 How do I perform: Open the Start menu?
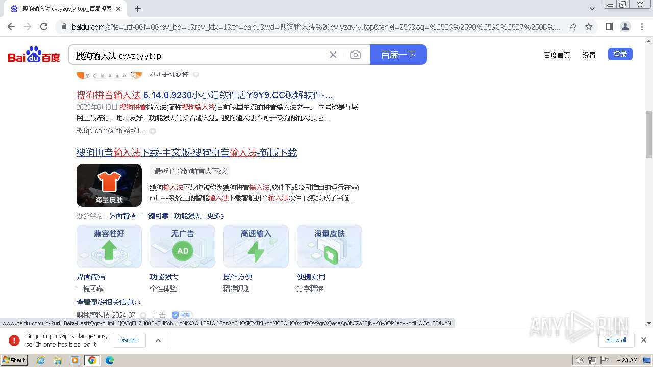[x=14, y=360]
